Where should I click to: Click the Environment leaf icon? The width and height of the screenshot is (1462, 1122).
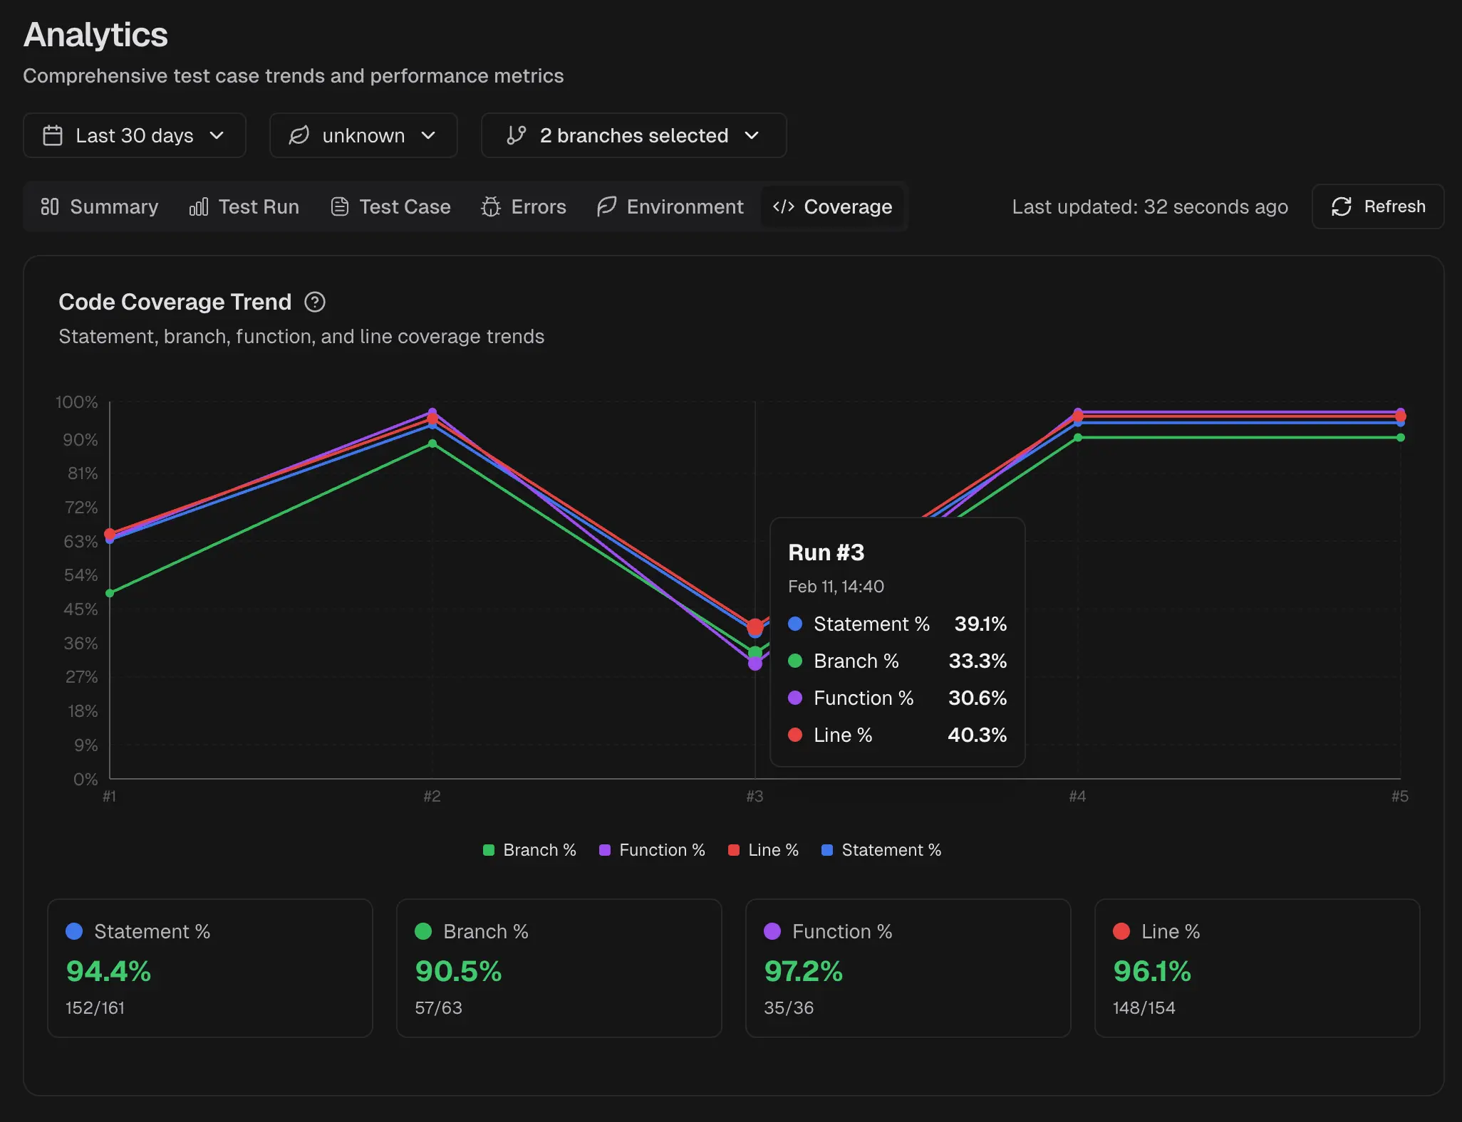pos(604,206)
